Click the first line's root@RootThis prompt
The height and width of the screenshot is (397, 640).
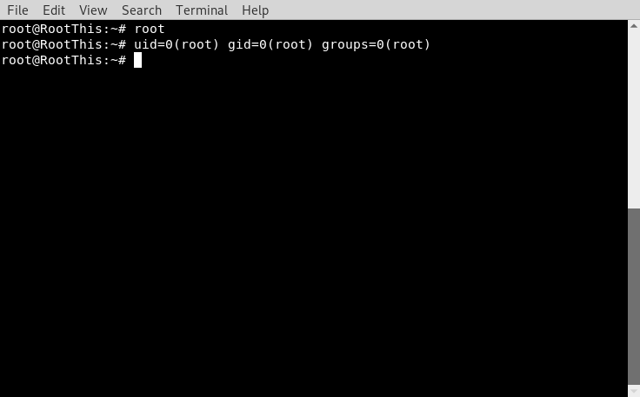point(63,29)
